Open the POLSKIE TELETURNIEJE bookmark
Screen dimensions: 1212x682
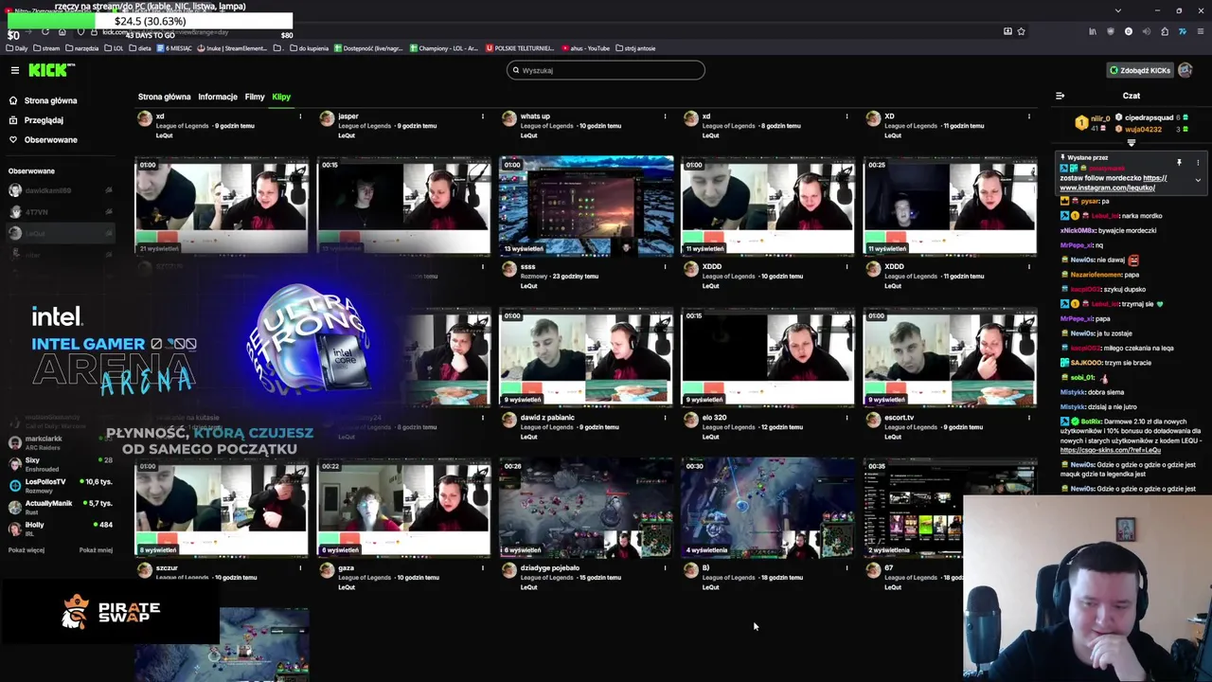520,48
